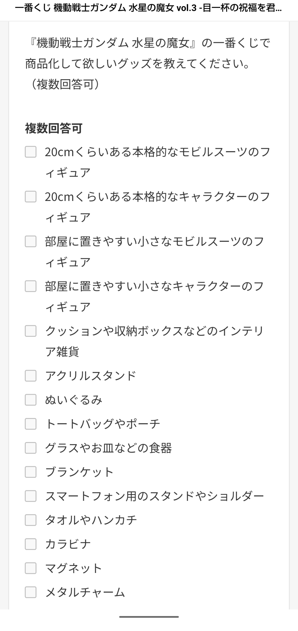Screen dimensions: 298x631
Task: Tick the cushion and storage box interior goods checkbox
Action: (x=31, y=331)
